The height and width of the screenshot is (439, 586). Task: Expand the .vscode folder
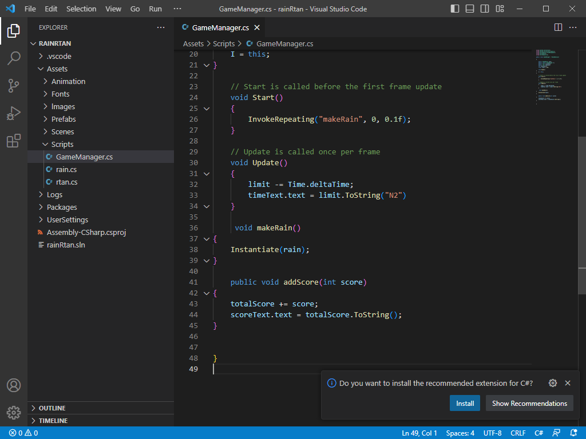pos(41,57)
